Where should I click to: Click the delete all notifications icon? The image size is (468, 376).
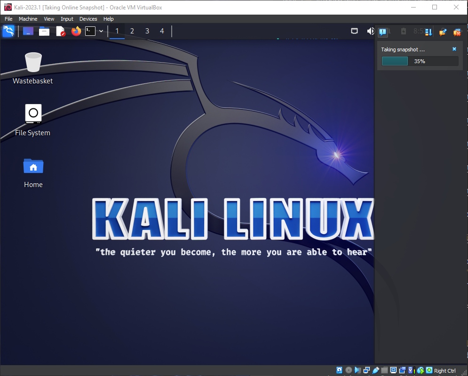tap(457, 32)
